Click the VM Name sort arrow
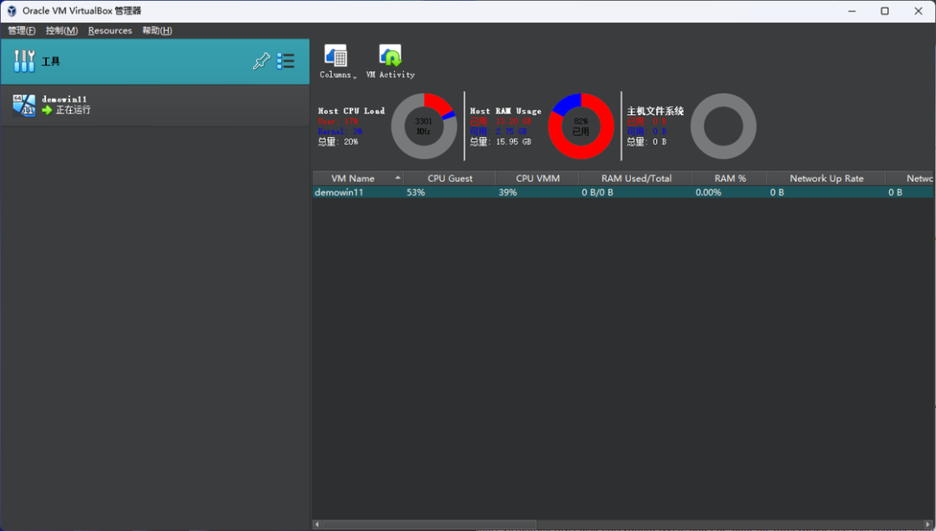The image size is (936, 531). point(398,178)
